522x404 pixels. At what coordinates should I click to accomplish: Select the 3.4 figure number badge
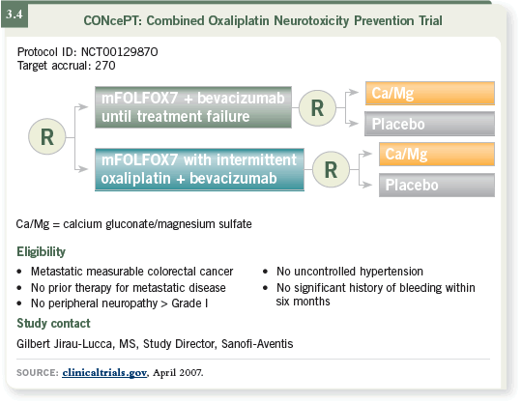(14, 14)
